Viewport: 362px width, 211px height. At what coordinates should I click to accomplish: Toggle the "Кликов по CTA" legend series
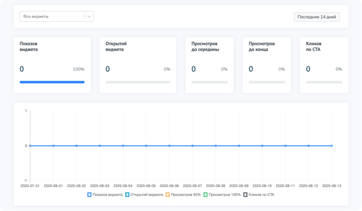259,195
